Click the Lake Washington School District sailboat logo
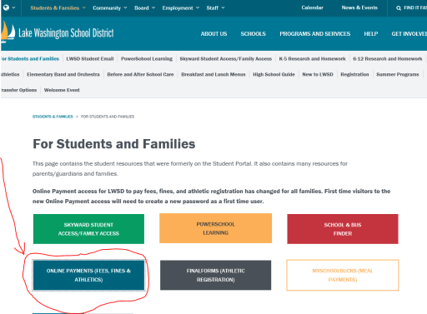The height and width of the screenshot is (314, 427). click(x=8, y=32)
